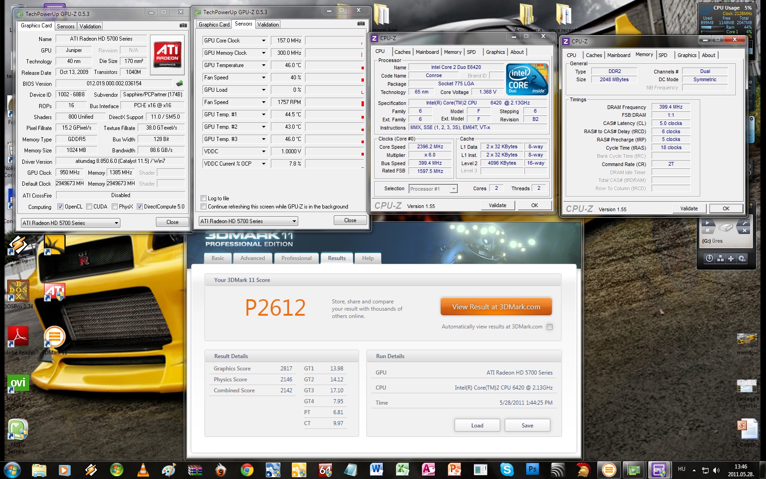
Task: Click Close in the GPU-Z Sensors window
Action: (x=350, y=220)
